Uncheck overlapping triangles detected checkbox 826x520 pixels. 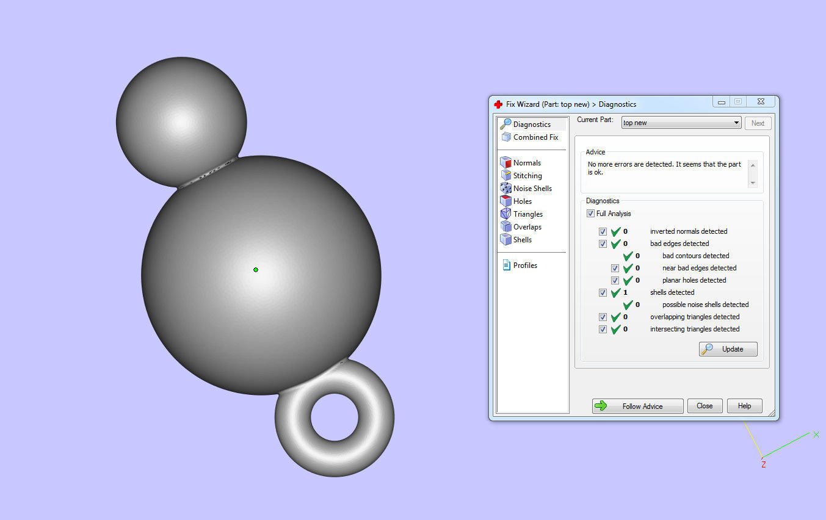[603, 317]
